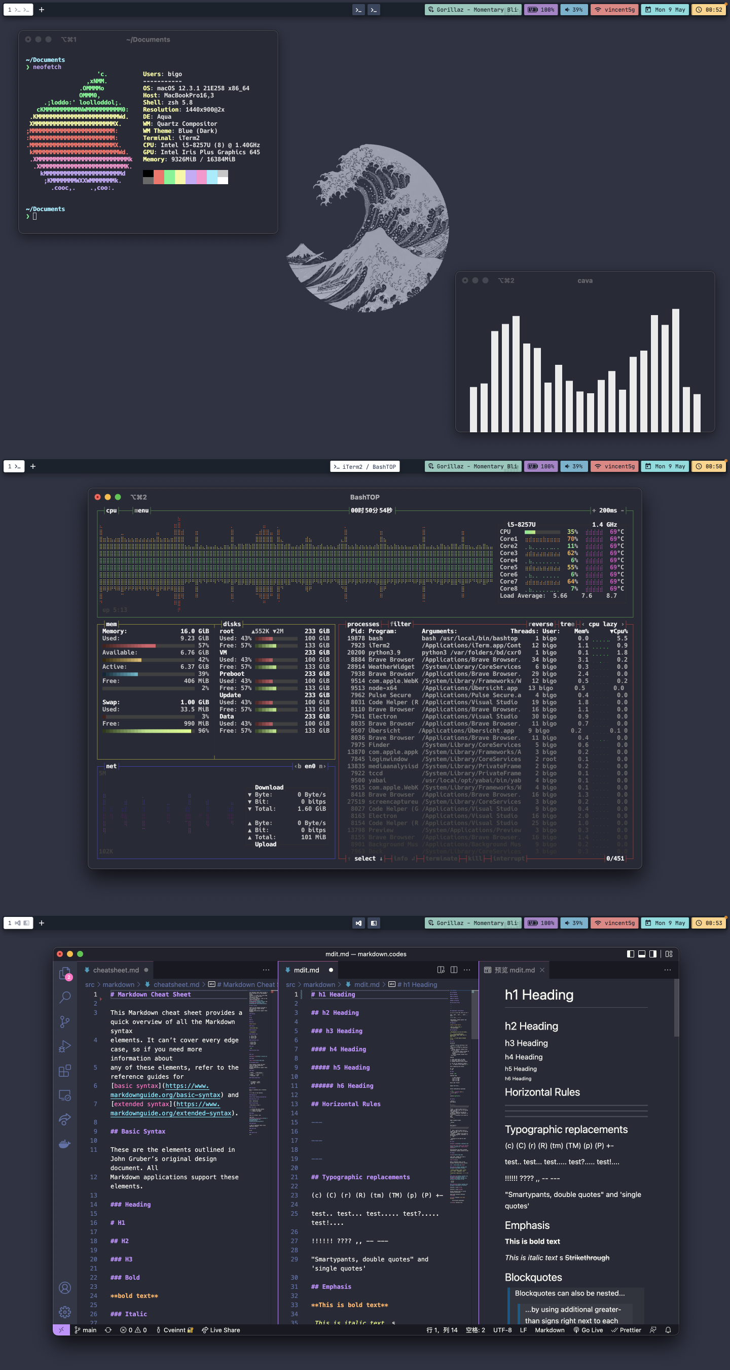Toggle the secondary sidebar layout button
Image resolution: width=730 pixels, height=1370 pixels.
[x=653, y=953]
